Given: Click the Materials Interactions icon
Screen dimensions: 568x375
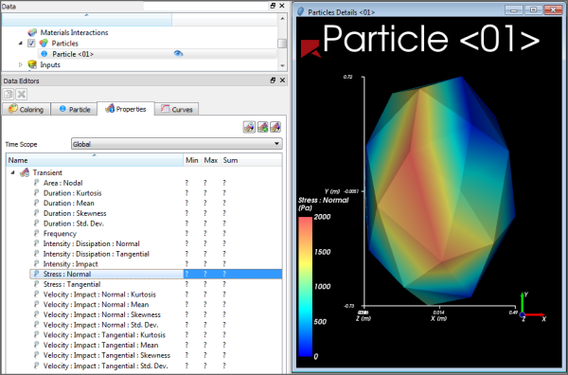Looking at the screenshot, I should pyautogui.click(x=32, y=32).
